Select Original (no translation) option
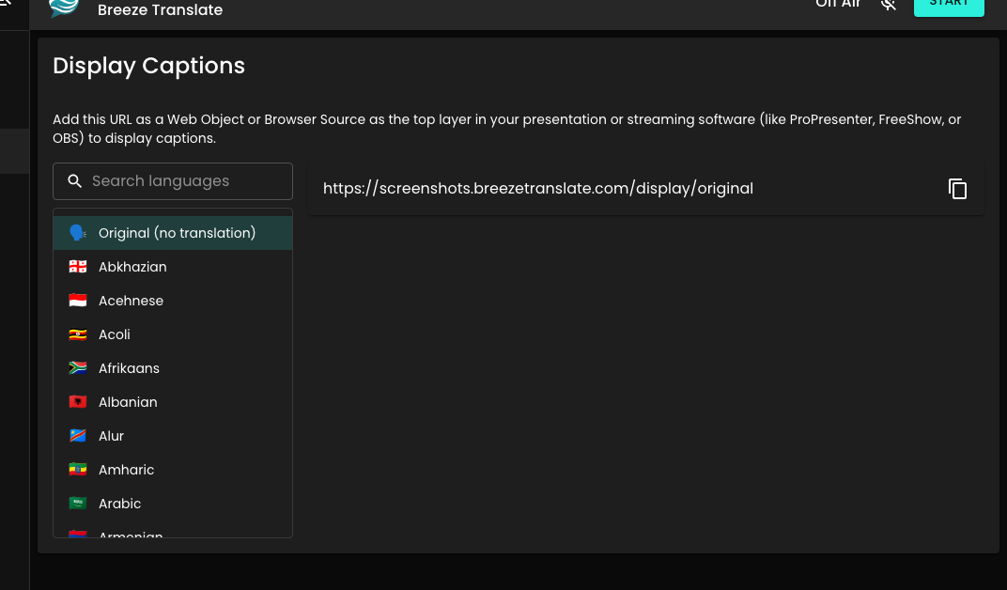Screen dimensions: 1007x590 coord(173,233)
